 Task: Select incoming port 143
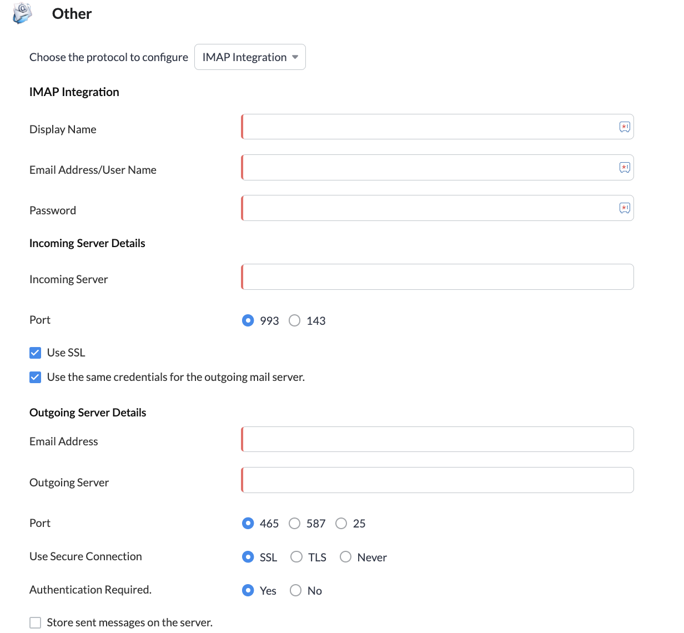[x=295, y=320]
